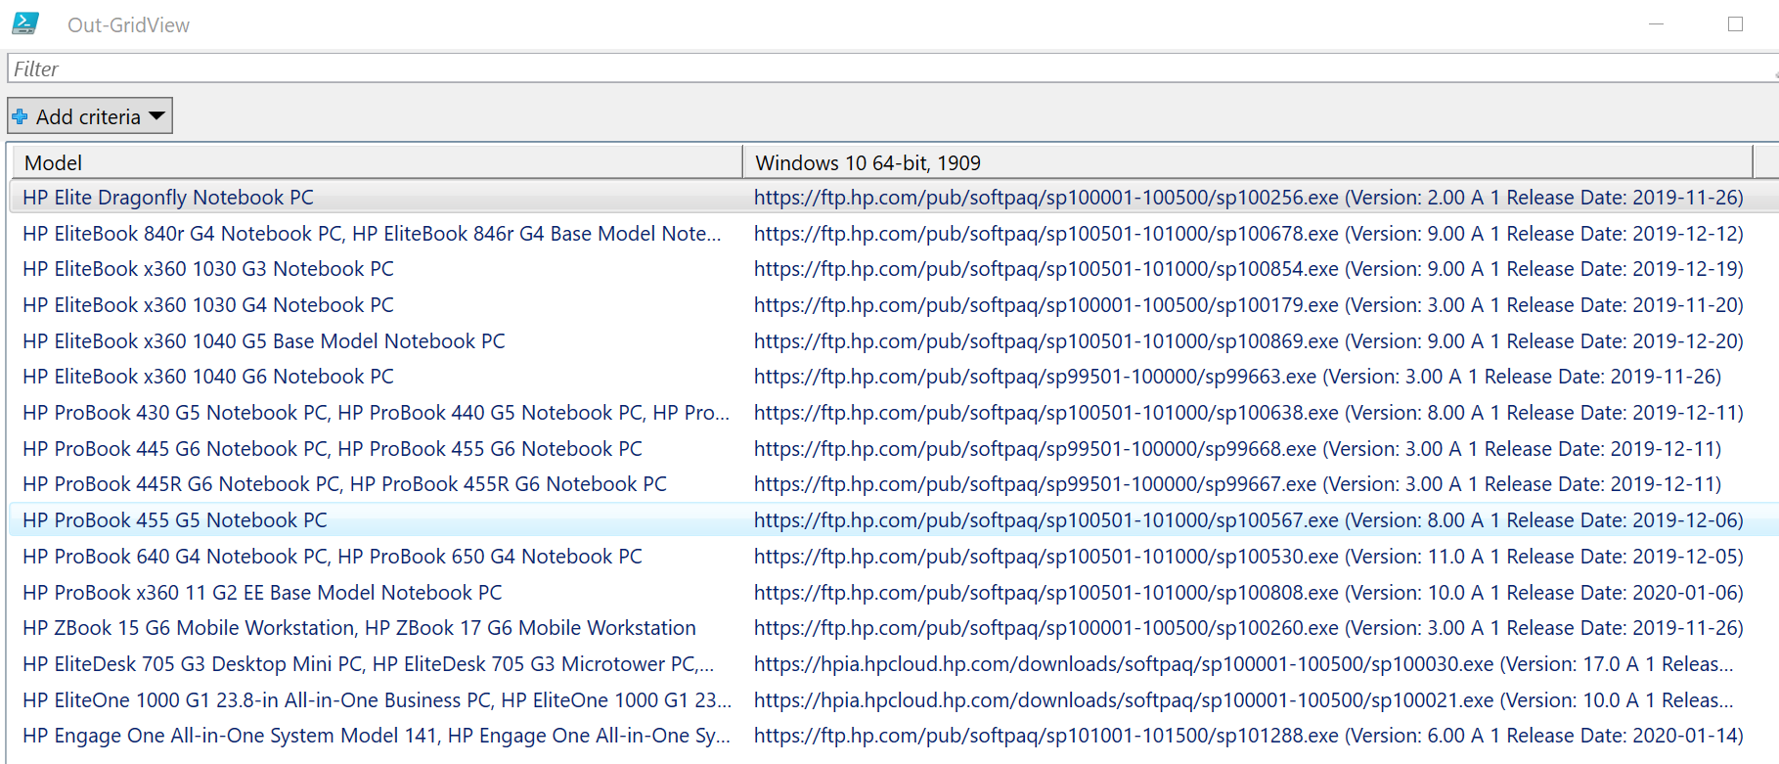Select HP ZBook 15 G6 Mobile Workstation row
The image size is (1779, 764).
tap(359, 628)
